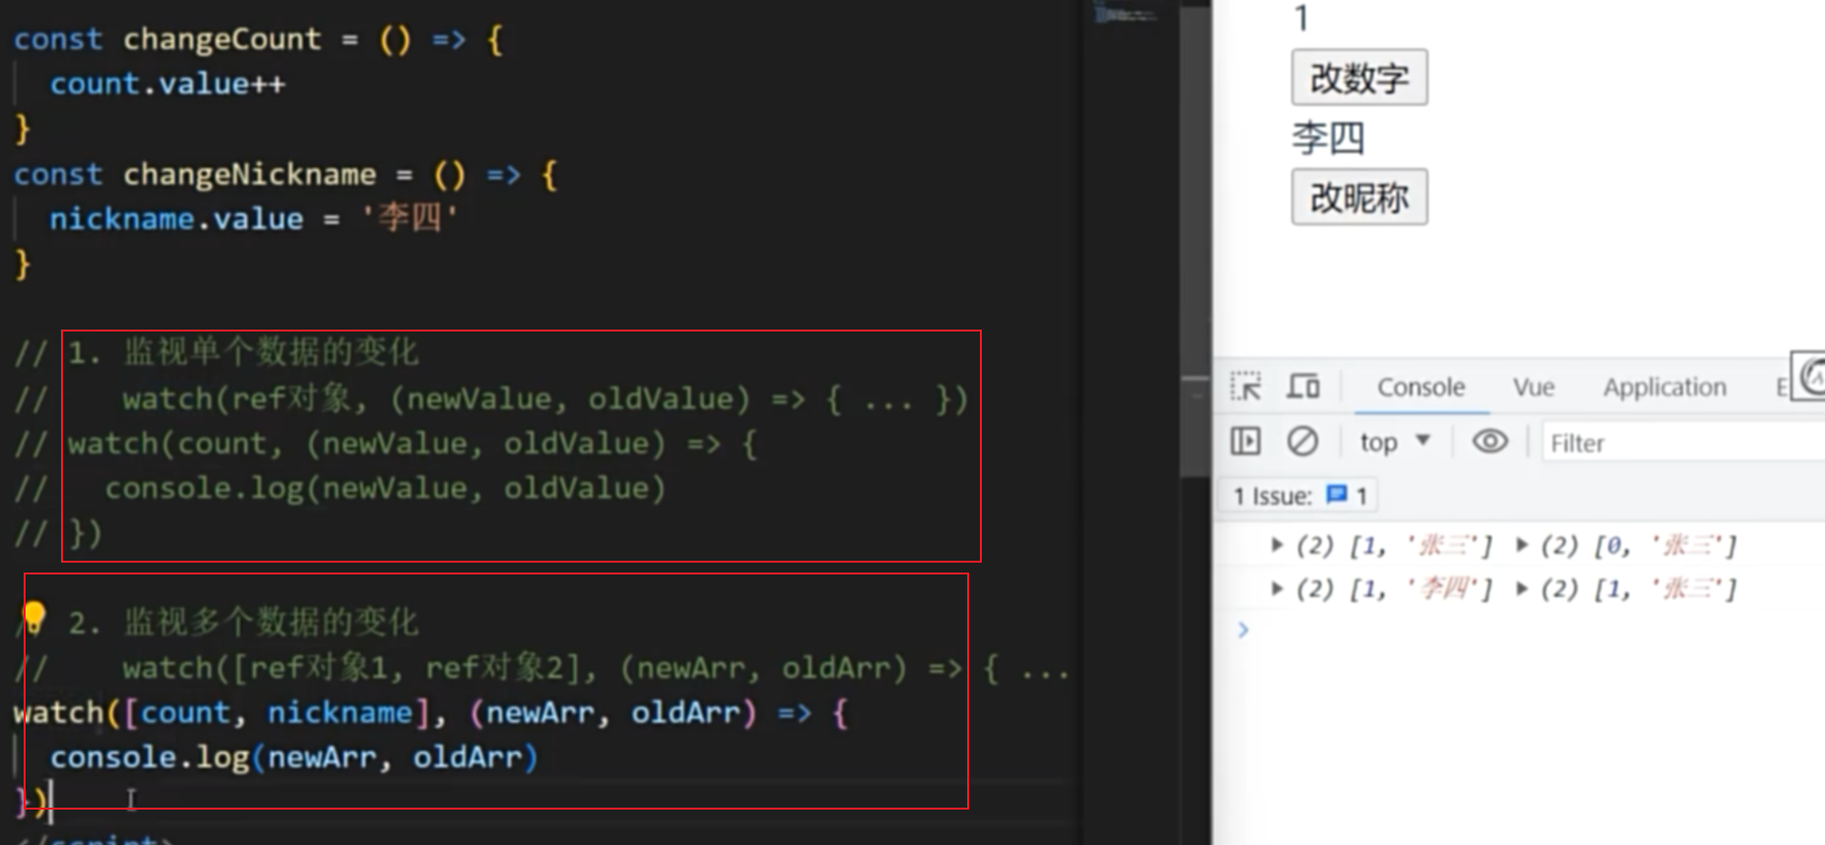Click the 改昵称 button
Screen dimensions: 1825x845
(x=1359, y=198)
